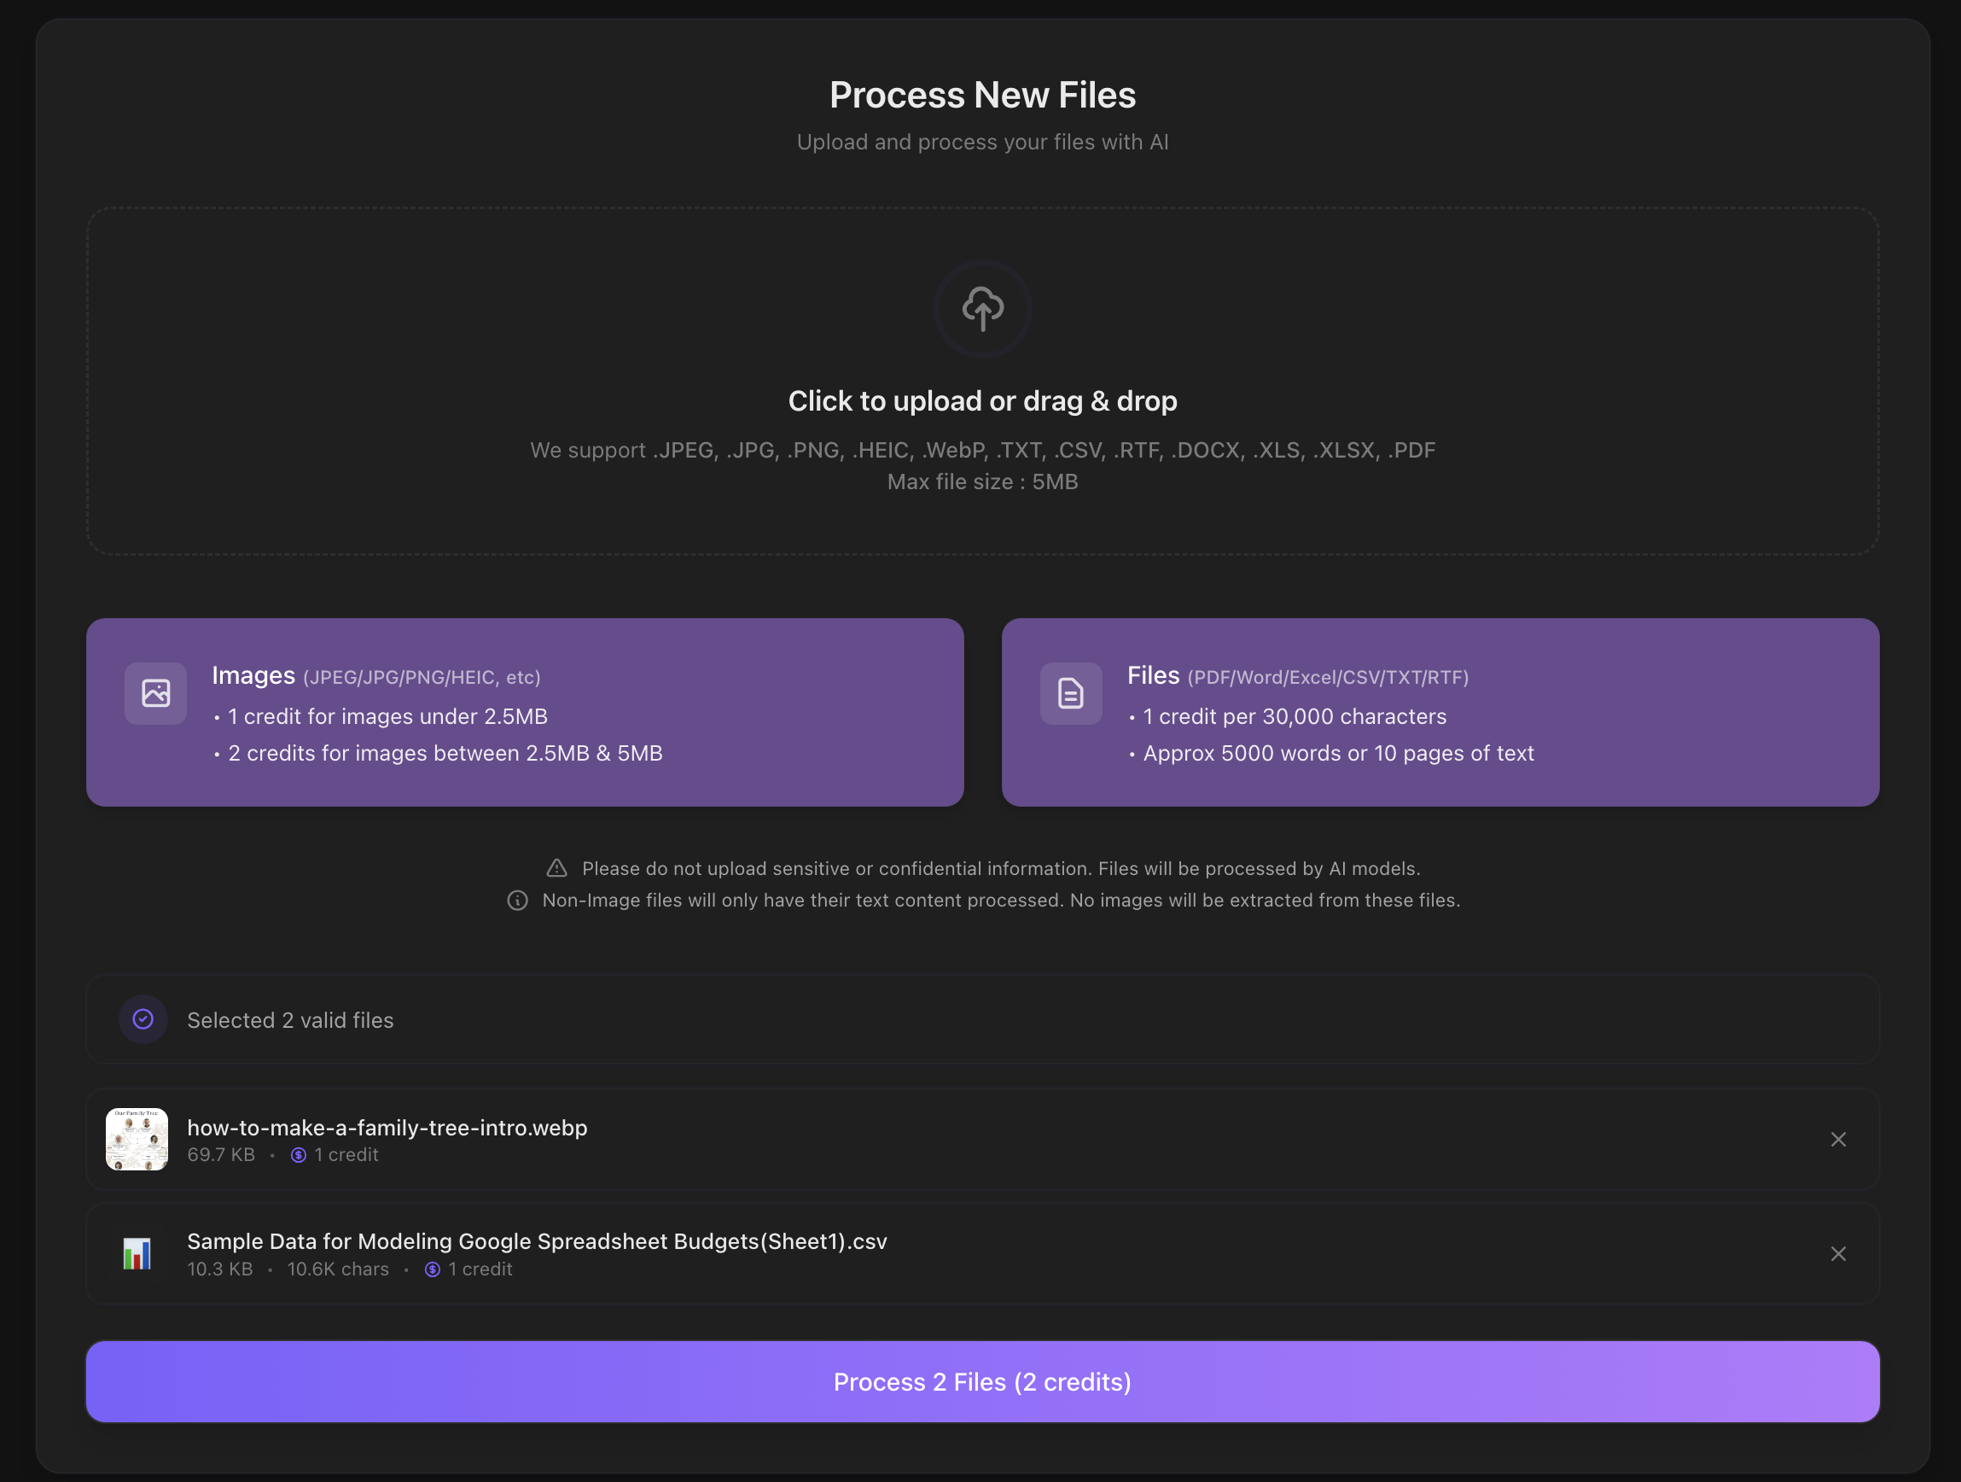The width and height of the screenshot is (1961, 1482).
Task: Click the cloud upload icon
Action: click(982, 309)
